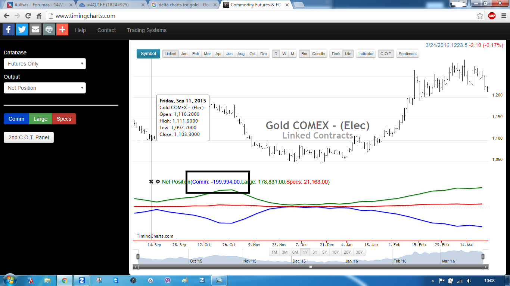Open the Help link

tap(80, 30)
